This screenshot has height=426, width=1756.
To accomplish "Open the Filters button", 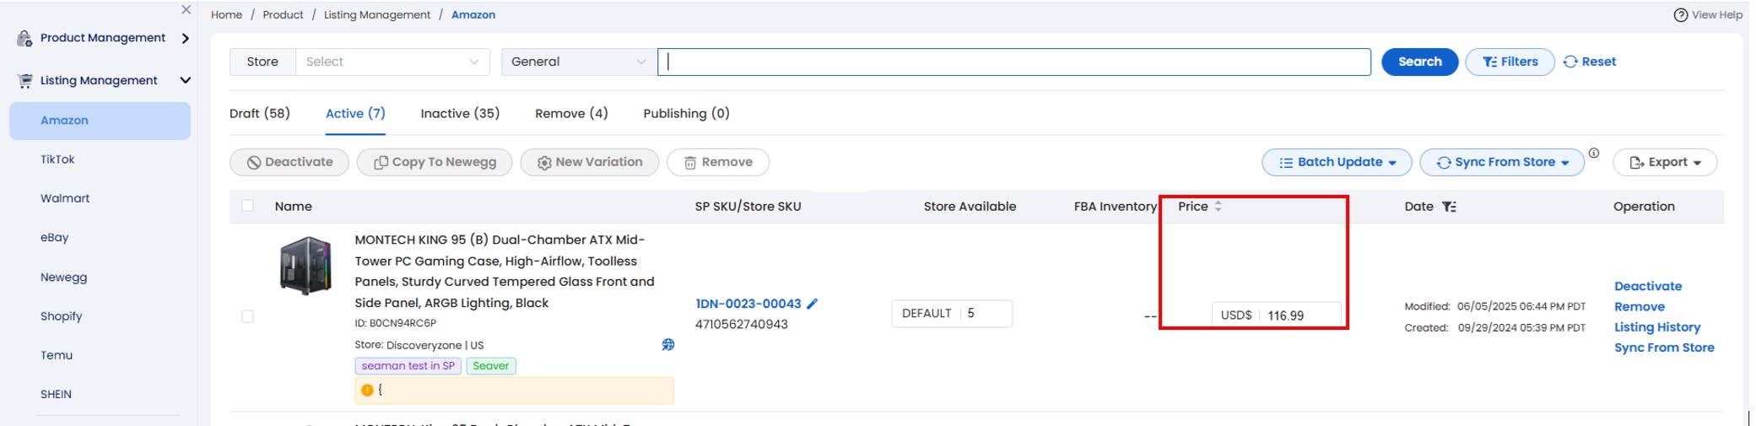I will coord(1510,62).
